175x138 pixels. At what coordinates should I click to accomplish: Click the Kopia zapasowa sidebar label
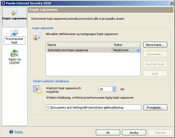point(14,18)
